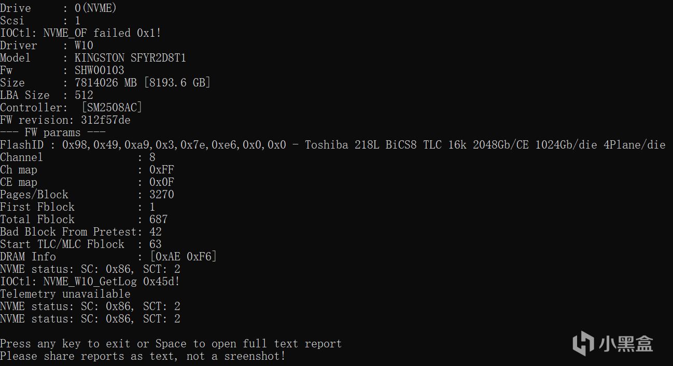Click the firmware version SHW00103

100,70
